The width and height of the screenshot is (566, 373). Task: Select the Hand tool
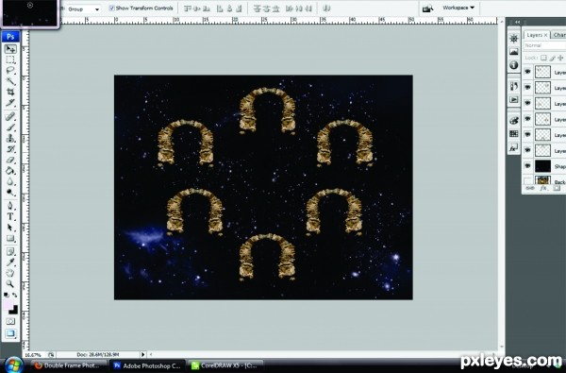pos(10,273)
